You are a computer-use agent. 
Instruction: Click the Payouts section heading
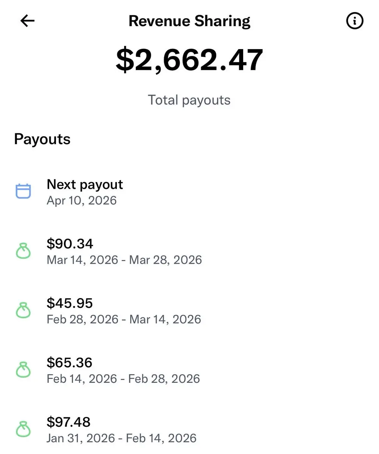click(x=42, y=139)
